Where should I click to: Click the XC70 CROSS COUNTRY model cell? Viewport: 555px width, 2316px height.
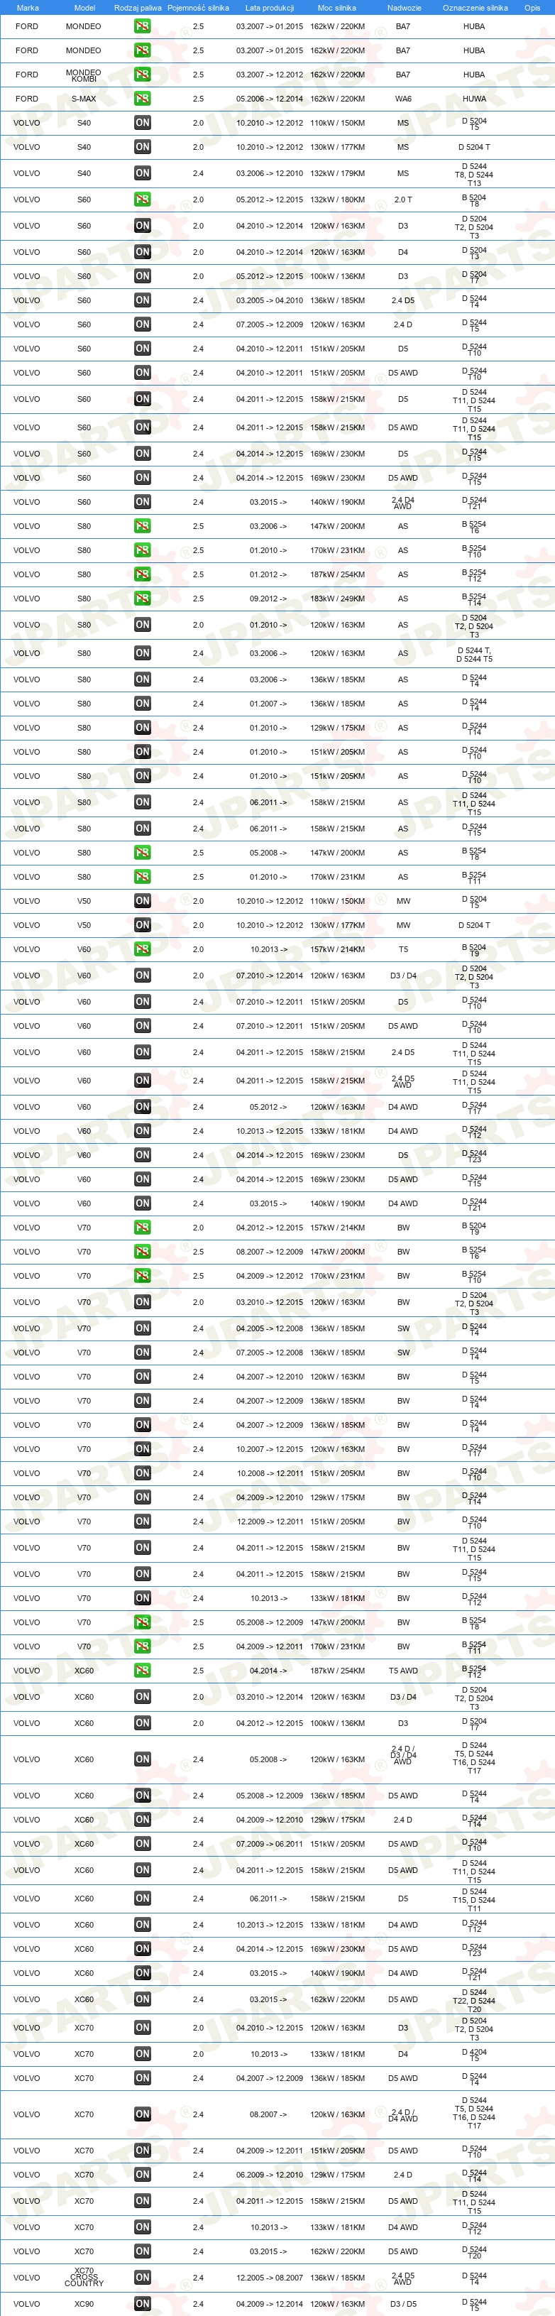[84, 2278]
